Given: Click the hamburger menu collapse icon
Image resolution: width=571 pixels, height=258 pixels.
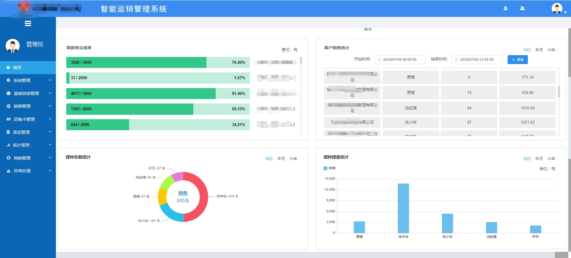Looking at the screenshot, I should [28, 24].
